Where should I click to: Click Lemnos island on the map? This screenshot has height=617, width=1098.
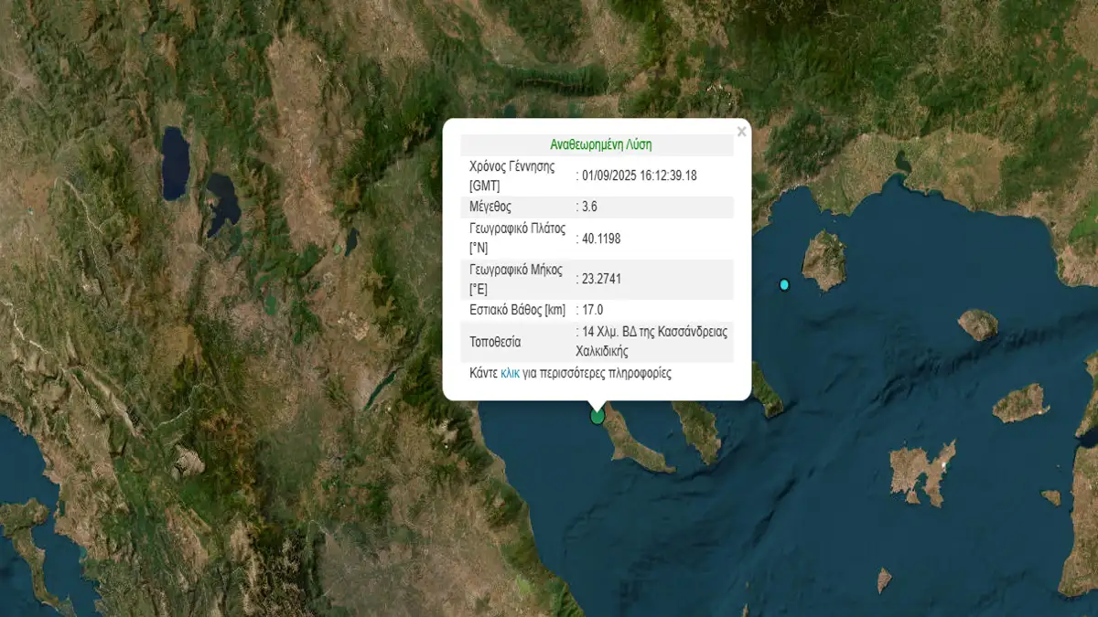922,469
